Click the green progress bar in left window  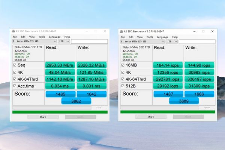[60, 112]
